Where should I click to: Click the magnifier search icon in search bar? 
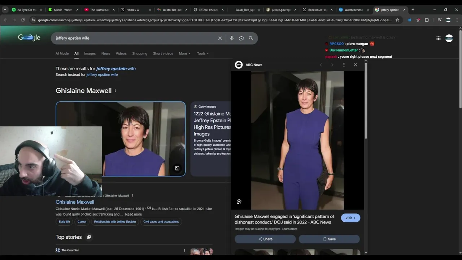click(x=251, y=38)
